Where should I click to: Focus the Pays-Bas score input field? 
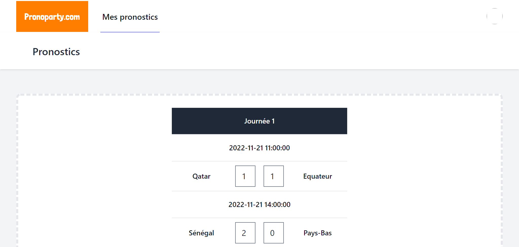pos(274,233)
